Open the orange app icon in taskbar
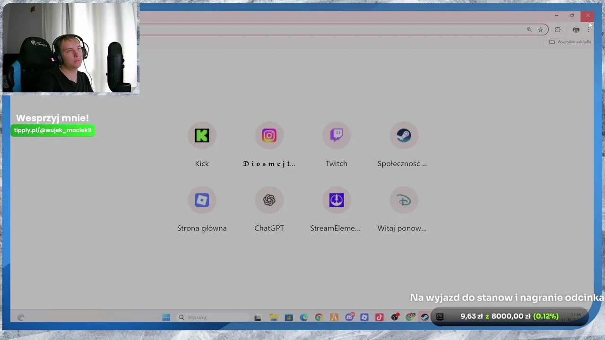 pyautogui.click(x=334, y=318)
